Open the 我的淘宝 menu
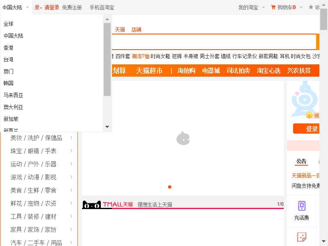The width and height of the screenshot is (328, 246). (248, 7)
